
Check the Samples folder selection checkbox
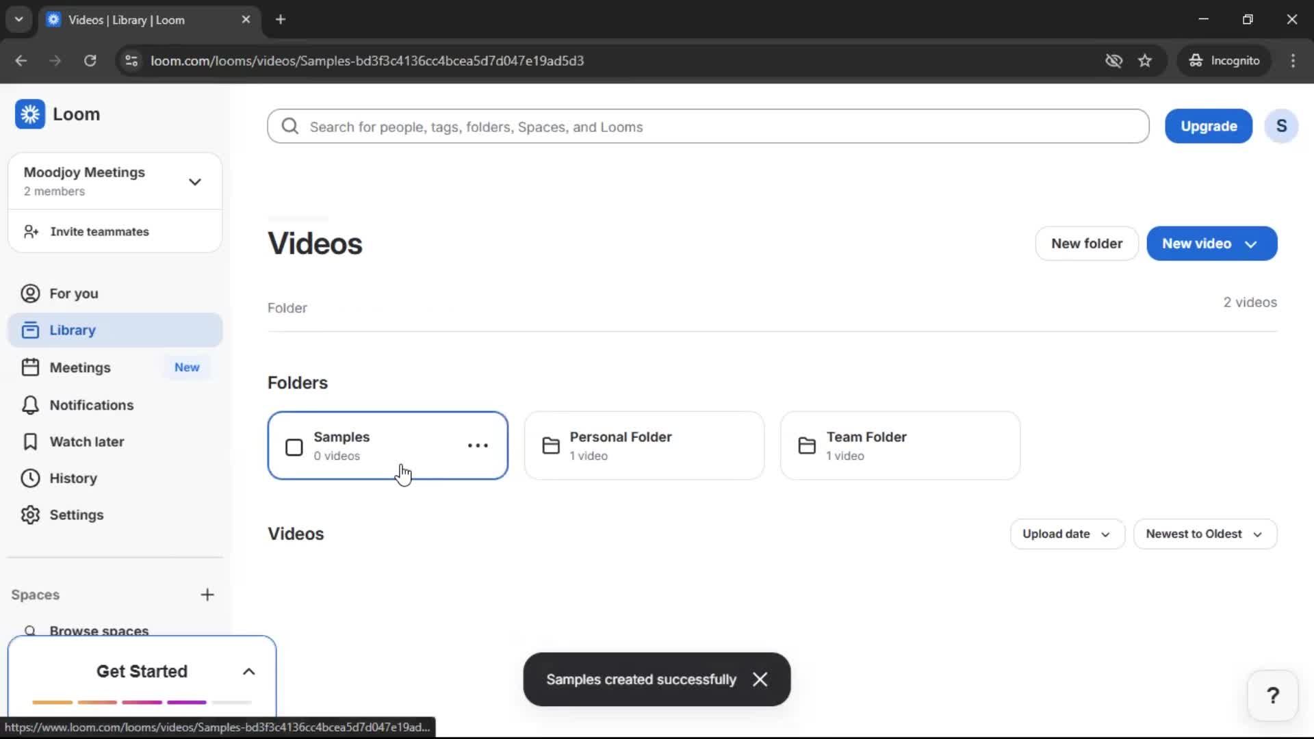[x=294, y=447]
